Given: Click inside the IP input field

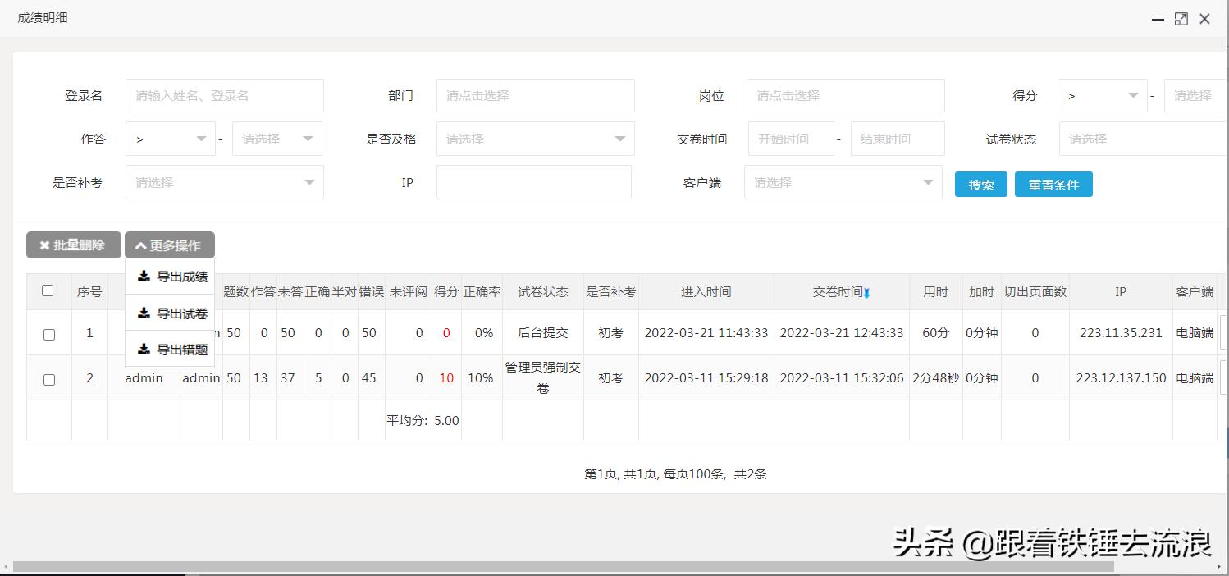Looking at the screenshot, I should [534, 182].
